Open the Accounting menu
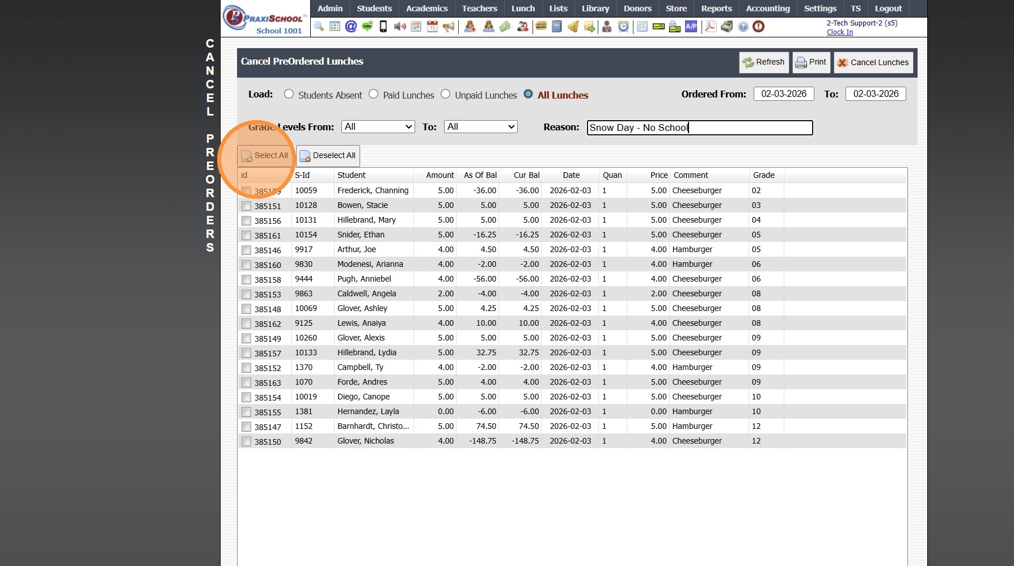Image resolution: width=1014 pixels, height=566 pixels. tap(767, 8)
